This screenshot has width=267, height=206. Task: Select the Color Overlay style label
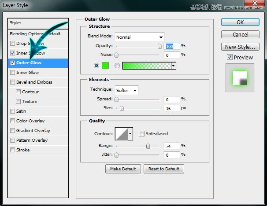[30, 121]
